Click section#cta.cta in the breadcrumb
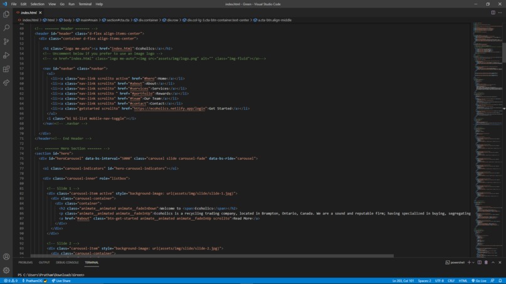The height and width of the screenshot is (284, 506). click(x=118, y=20)
